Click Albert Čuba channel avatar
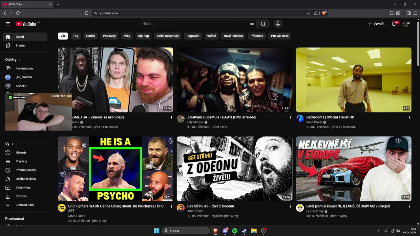420x236 pixels. (181, 208)
